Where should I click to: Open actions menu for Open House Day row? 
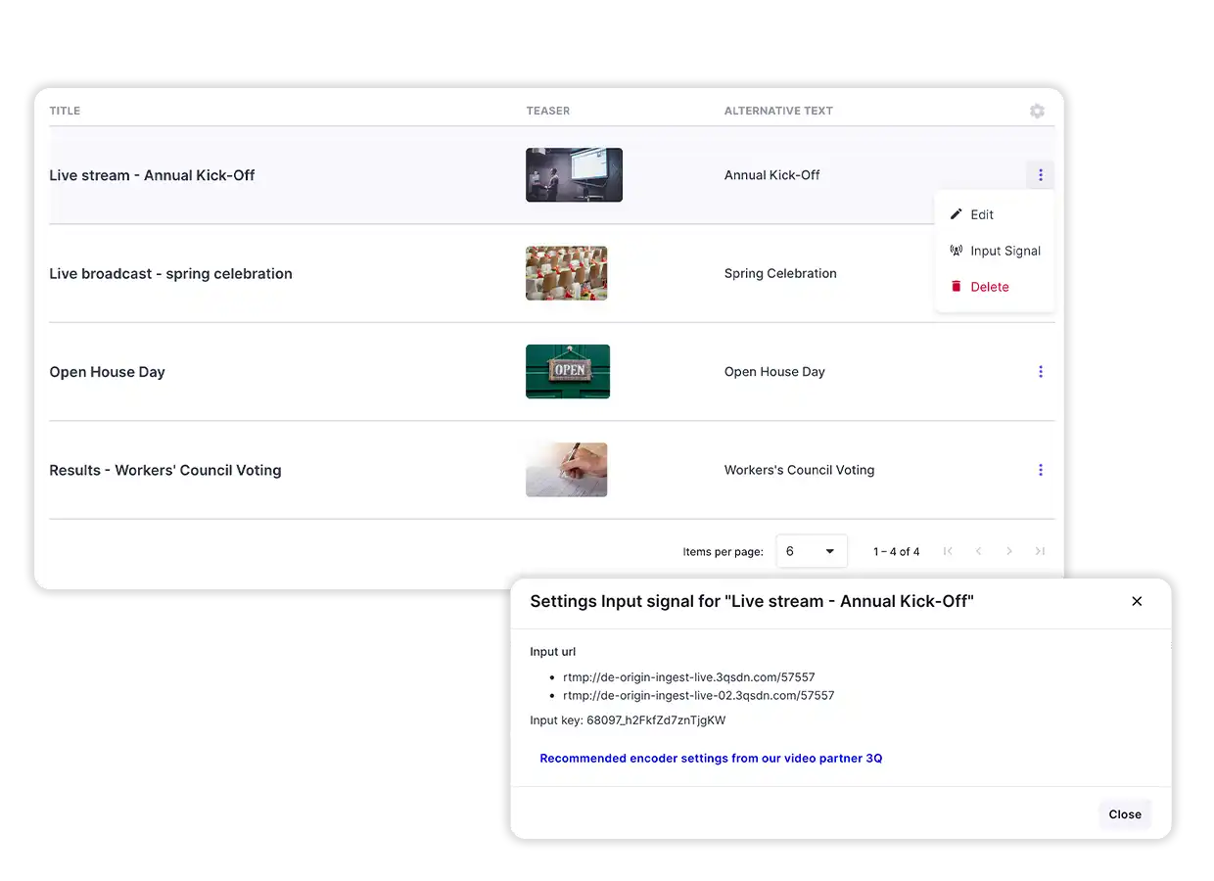1040,372
